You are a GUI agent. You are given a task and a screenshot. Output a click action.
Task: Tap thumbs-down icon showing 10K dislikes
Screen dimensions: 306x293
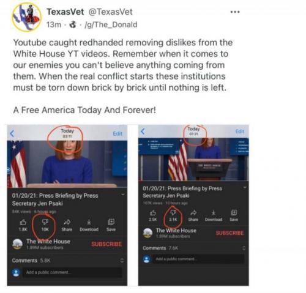45,222
